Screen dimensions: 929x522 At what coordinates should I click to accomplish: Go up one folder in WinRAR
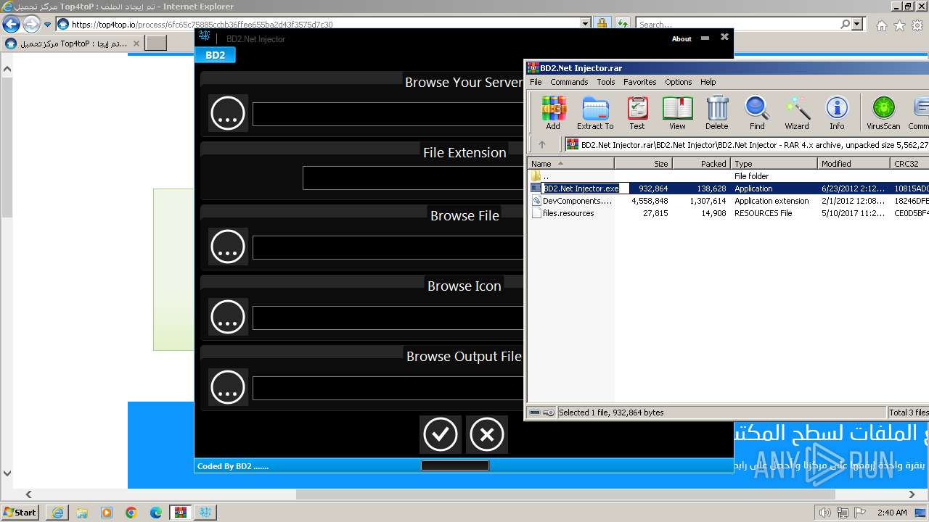542,144
